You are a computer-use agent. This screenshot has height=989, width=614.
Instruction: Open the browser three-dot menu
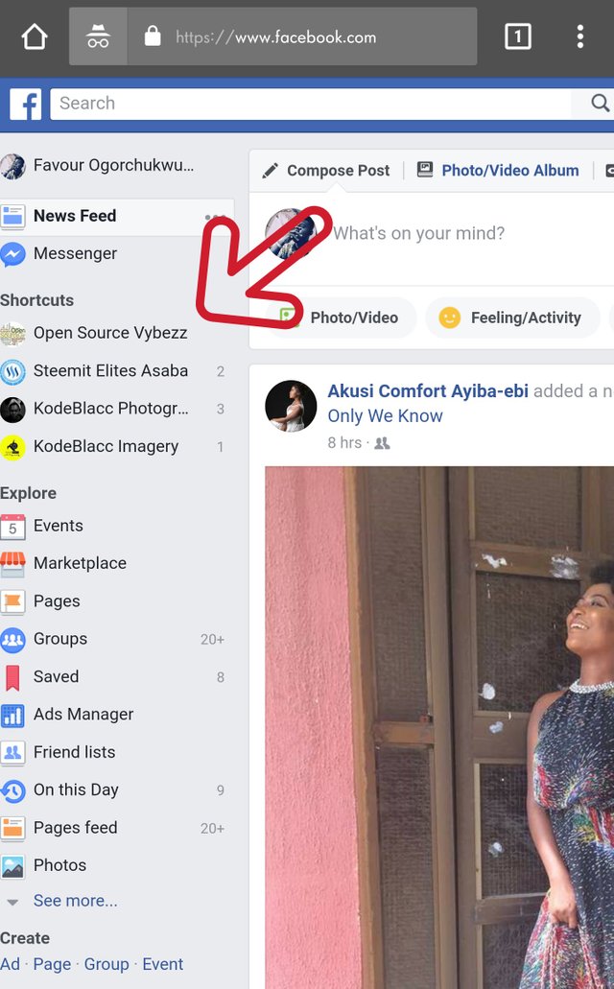[x=579, y=37]
